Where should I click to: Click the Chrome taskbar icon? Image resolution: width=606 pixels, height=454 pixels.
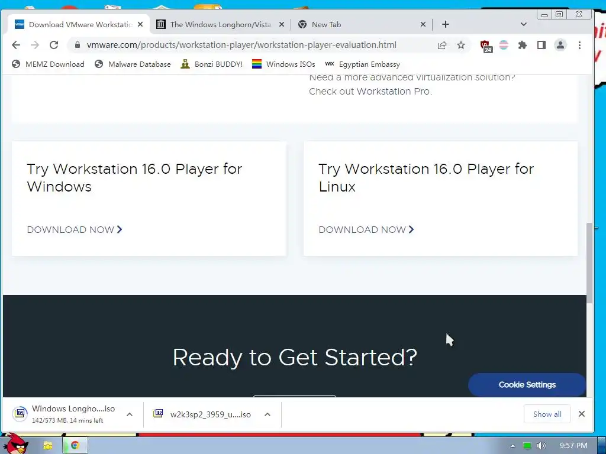click(x=75, y=446)
